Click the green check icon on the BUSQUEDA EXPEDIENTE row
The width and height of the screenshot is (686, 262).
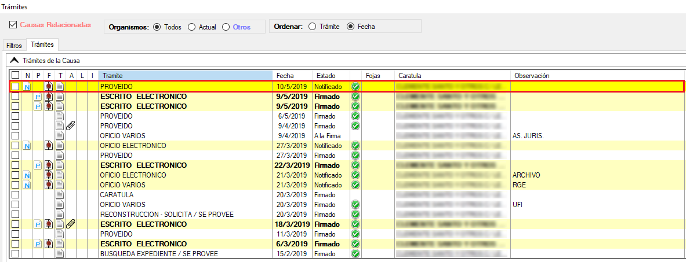[x=355, y=253]
